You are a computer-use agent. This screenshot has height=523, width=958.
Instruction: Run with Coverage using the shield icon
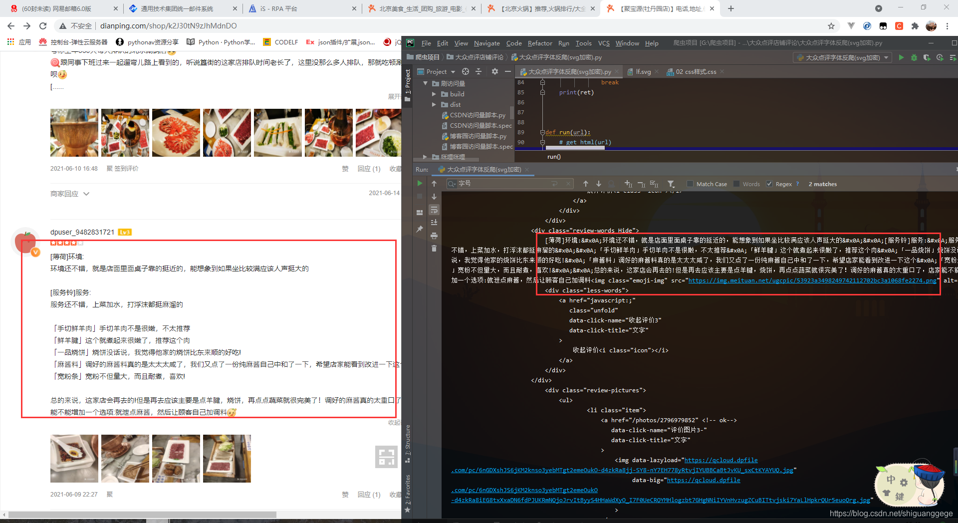(927, 57)
